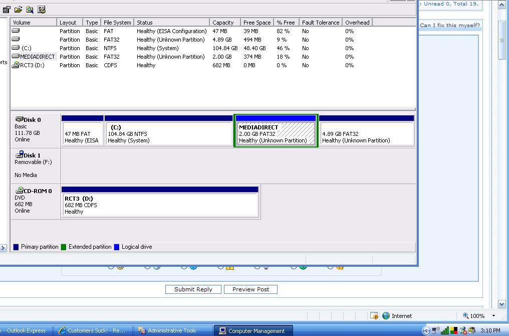The width and height of the screenshot is (509, 336).
Task: Click the CD-ROM 0 drive icon
Action: tap(19, 191)
